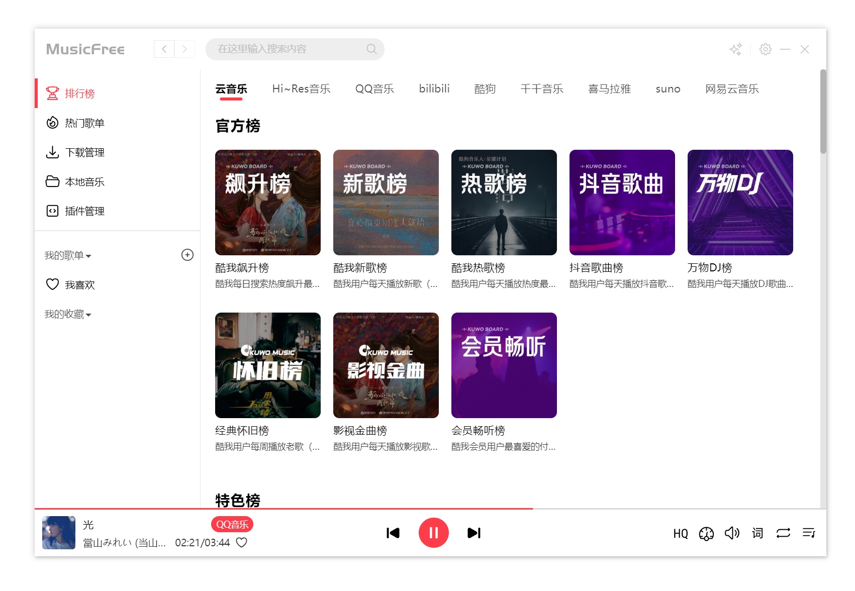Open the 万物DJ chart cover
The height and width of the screenshot is (591, 855).
coord(740,203)
